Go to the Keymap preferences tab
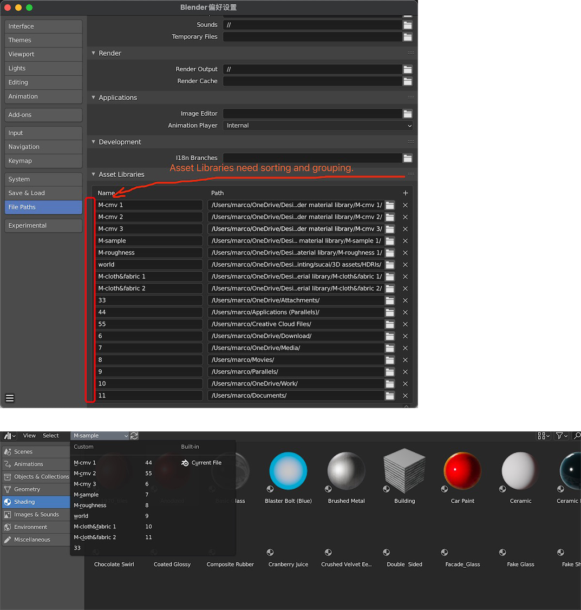The width and height of the screenshot is (581, 610). 43,161
